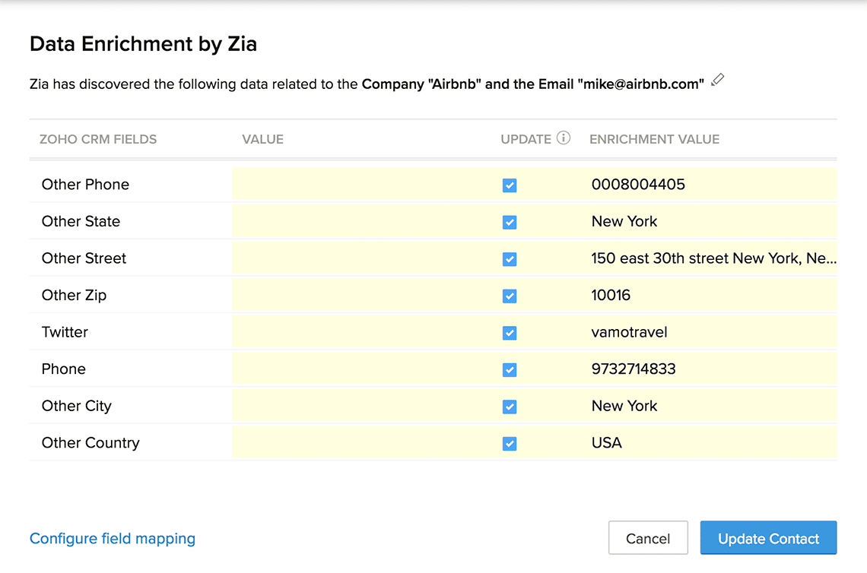Click the Data Enrichment by Zia heading
Screen dimensions: 867x573
point(143,43)
